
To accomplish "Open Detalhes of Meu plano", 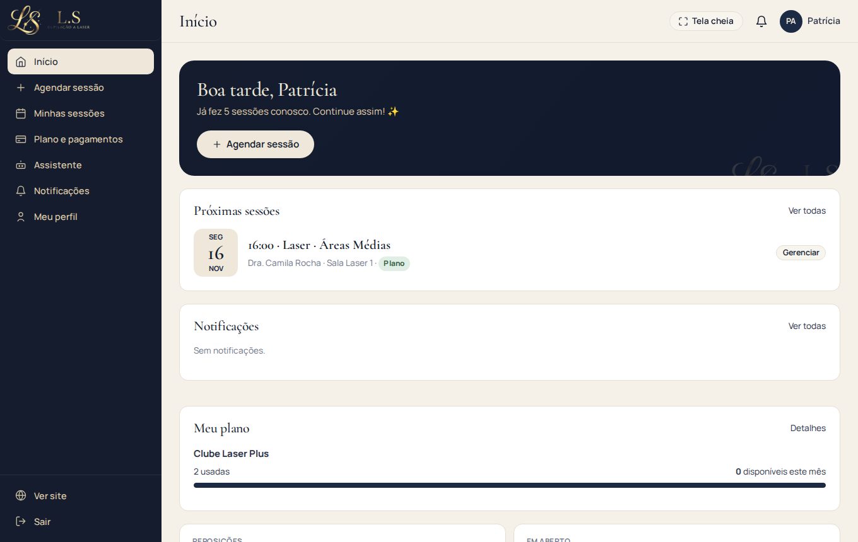I will [808, 428].
